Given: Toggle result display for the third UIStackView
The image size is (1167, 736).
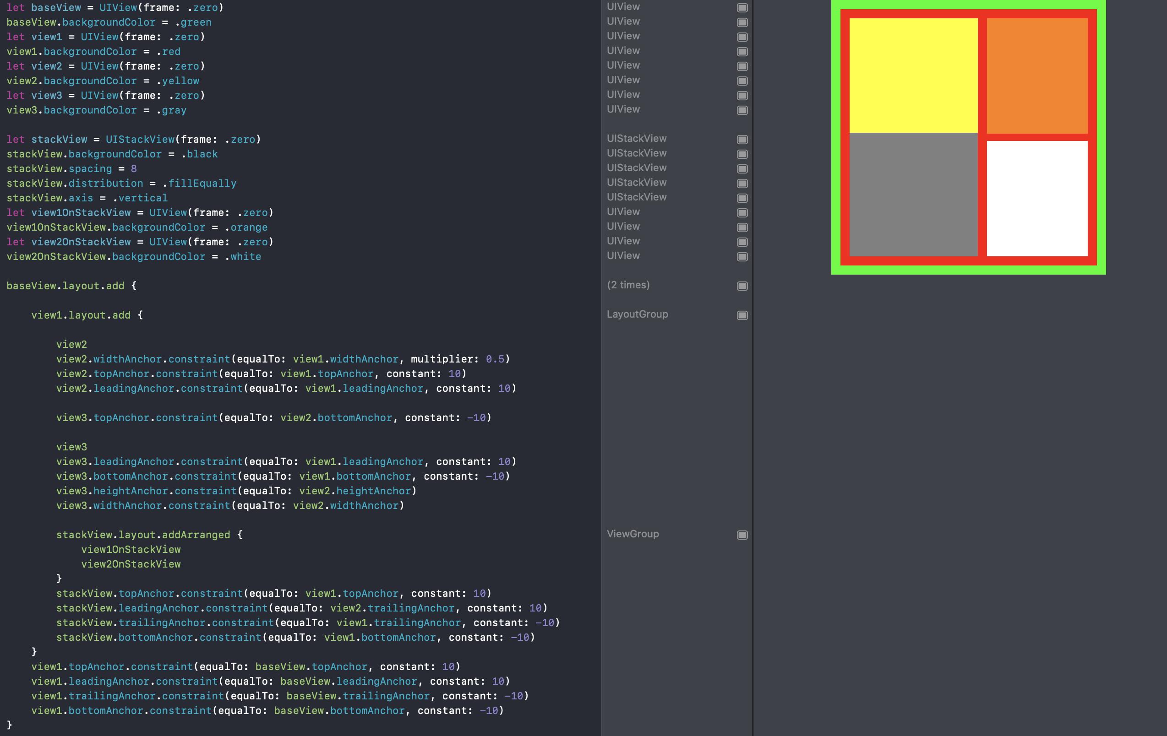Looking at the screenshot, I should [x=742, y=168].
